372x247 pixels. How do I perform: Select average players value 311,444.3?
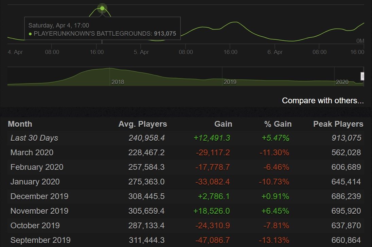click(x=147, y=240)
